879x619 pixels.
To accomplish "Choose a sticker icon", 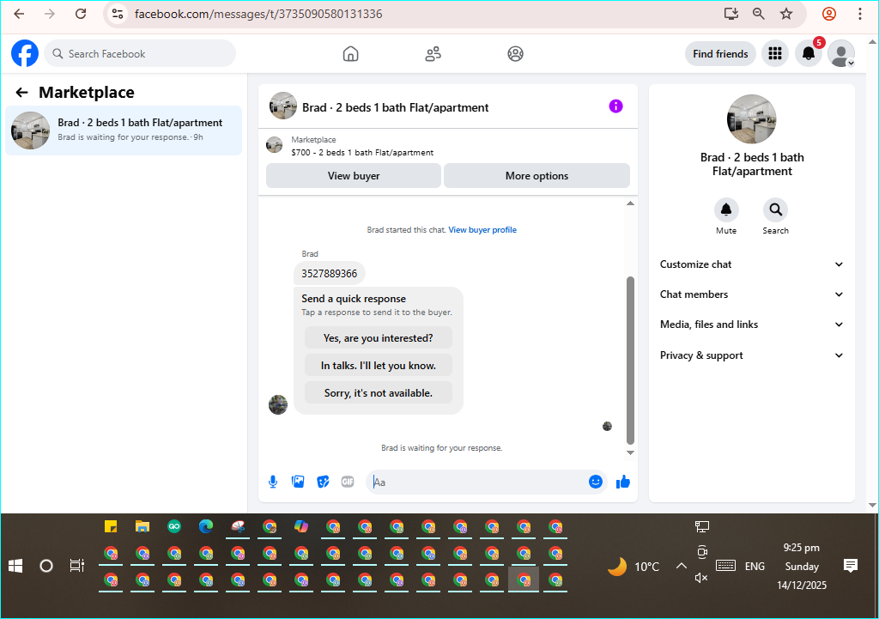I will [323, 482].
